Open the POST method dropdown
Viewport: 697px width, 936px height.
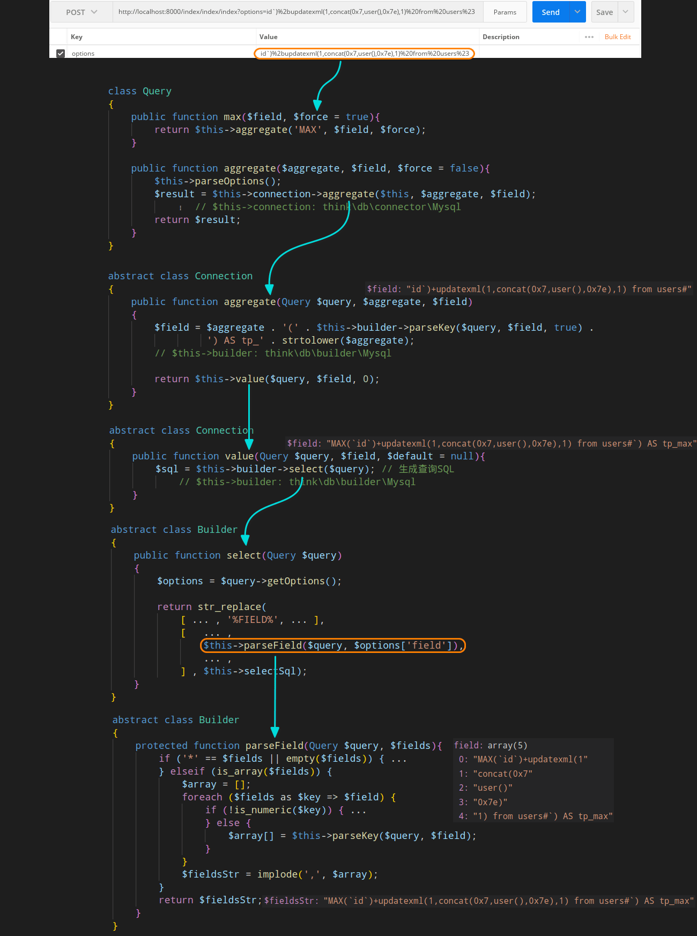click(x=81, y=12)
